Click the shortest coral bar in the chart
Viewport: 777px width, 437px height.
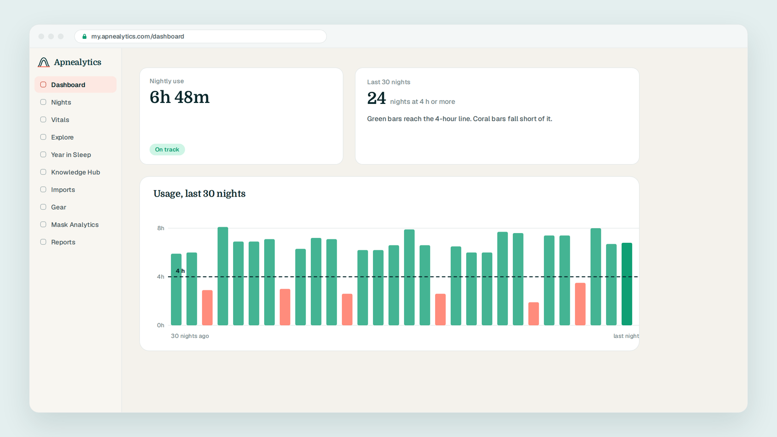(534, 314)
